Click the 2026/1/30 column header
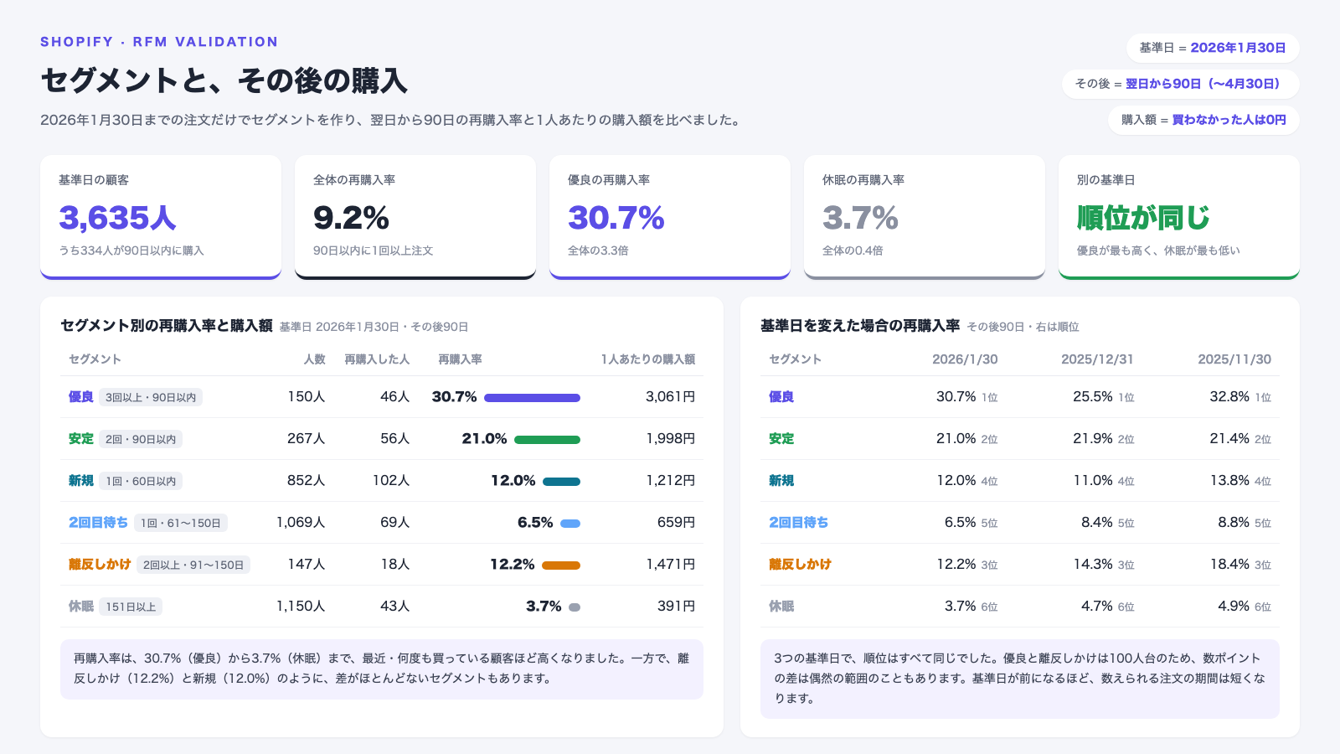This screenshot has height=754, width=1340. [x=965, y=359]
